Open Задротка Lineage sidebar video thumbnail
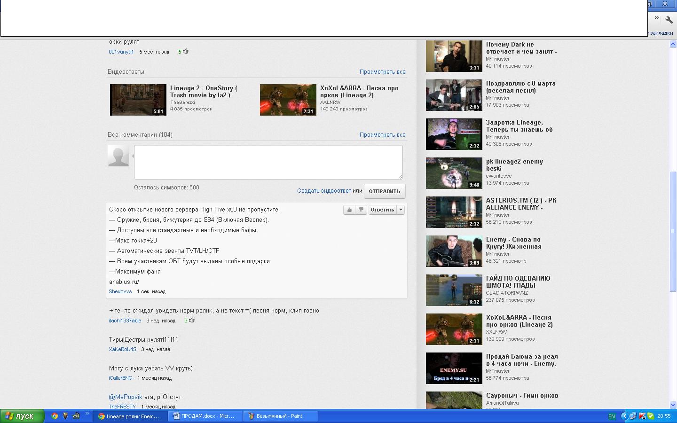This screenshot has height=423, width=677. [x=454, y=134]
